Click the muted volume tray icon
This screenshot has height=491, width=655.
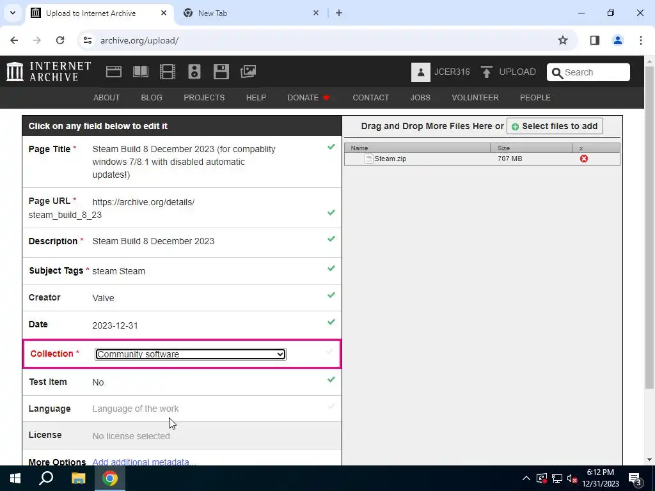[572, 478]
